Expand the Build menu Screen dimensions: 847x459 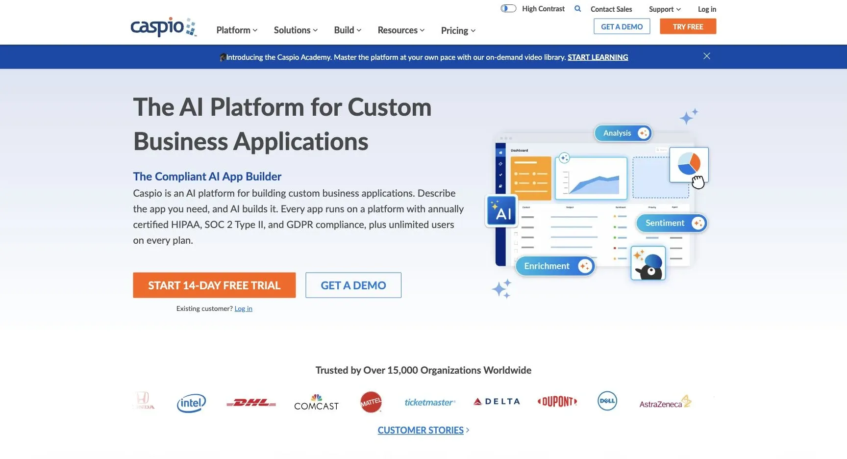pyautogui.click(x=348, y=30)
